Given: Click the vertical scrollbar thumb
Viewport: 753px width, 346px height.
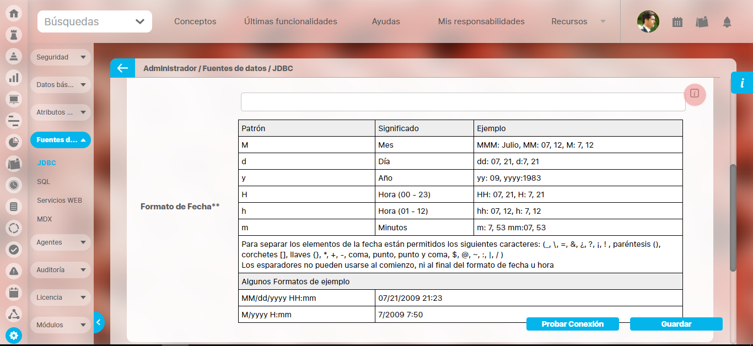Looking at the screenshot, I should click(733, 218).
